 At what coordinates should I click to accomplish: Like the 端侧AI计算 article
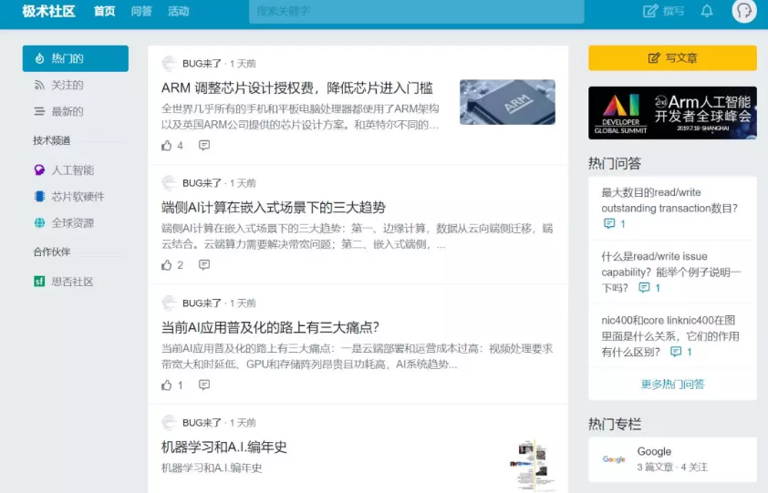pos(167,265)
